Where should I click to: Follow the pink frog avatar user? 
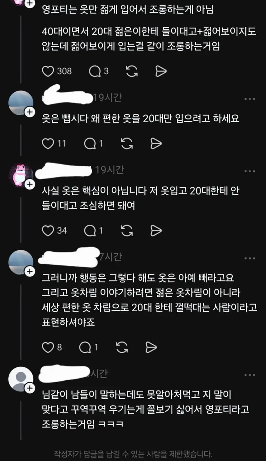30,184
